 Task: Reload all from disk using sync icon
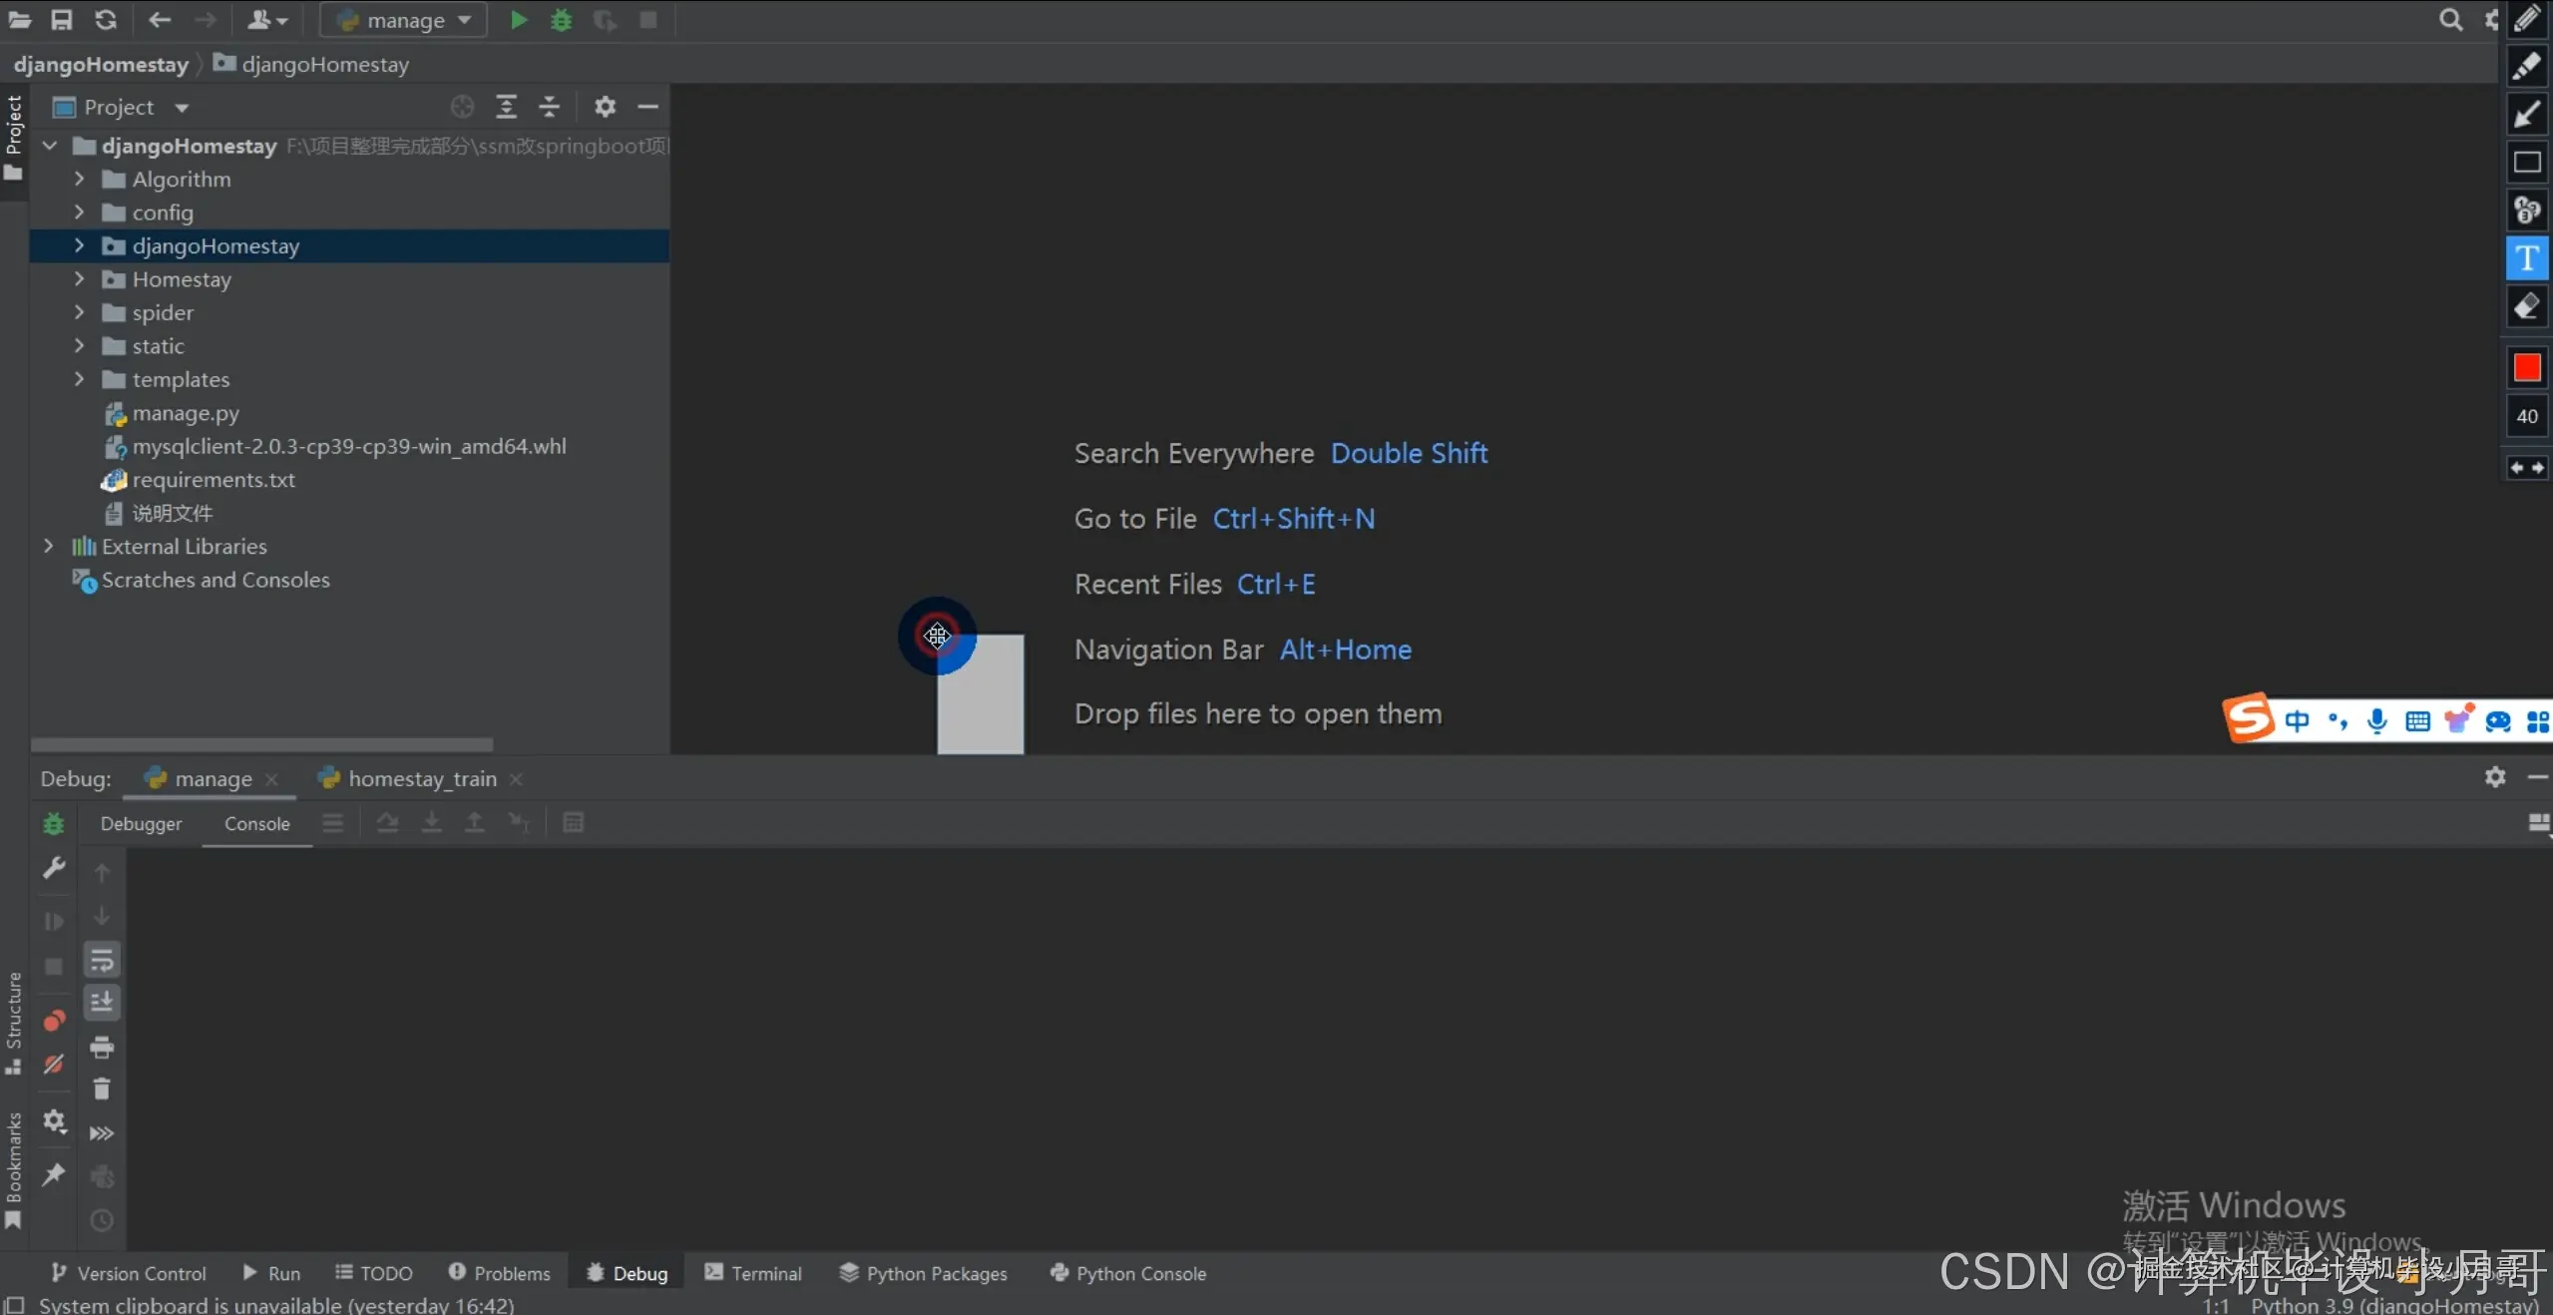tap(106, 20)
